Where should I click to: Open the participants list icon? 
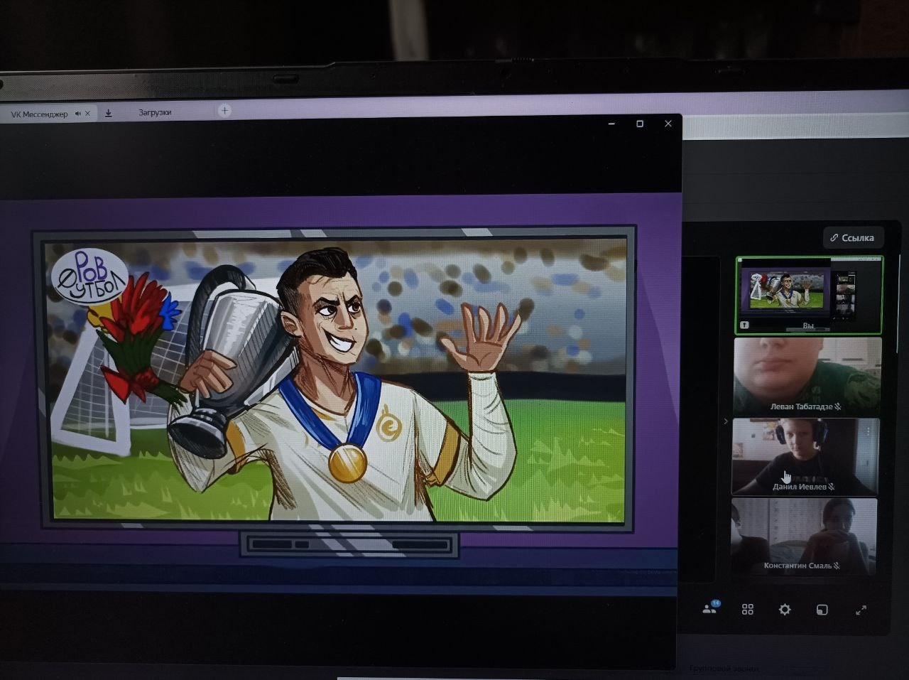[x=710, y=608]
